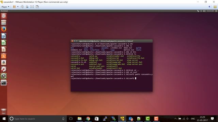Select 'nodetool' entry in terminal listing

[x=93, y=62]
